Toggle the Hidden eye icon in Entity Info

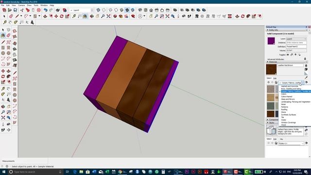pyautogui.click(x=288, y=55)
